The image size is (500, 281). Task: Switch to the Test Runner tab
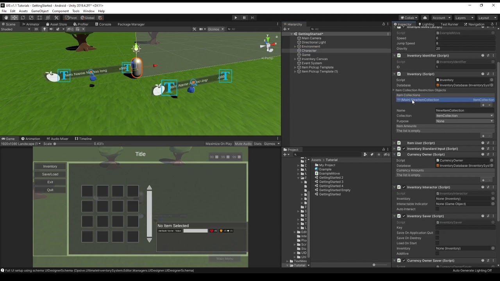click(449, 24)
